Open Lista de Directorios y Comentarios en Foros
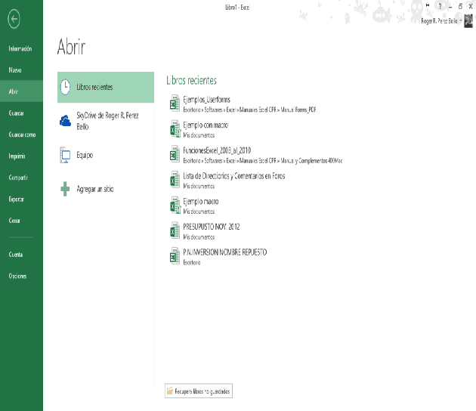 (233, 176)
